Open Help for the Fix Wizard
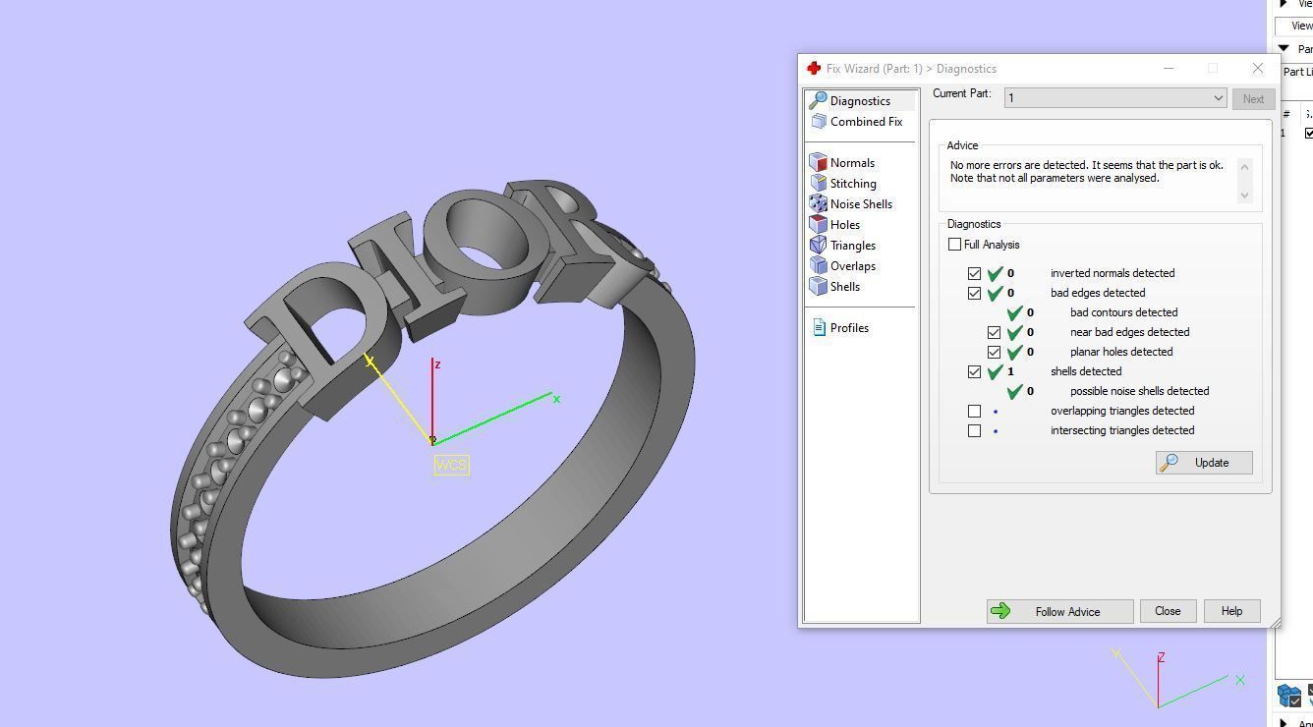The height and width of the screenshot is (727, 1313). coord(1231,611)
